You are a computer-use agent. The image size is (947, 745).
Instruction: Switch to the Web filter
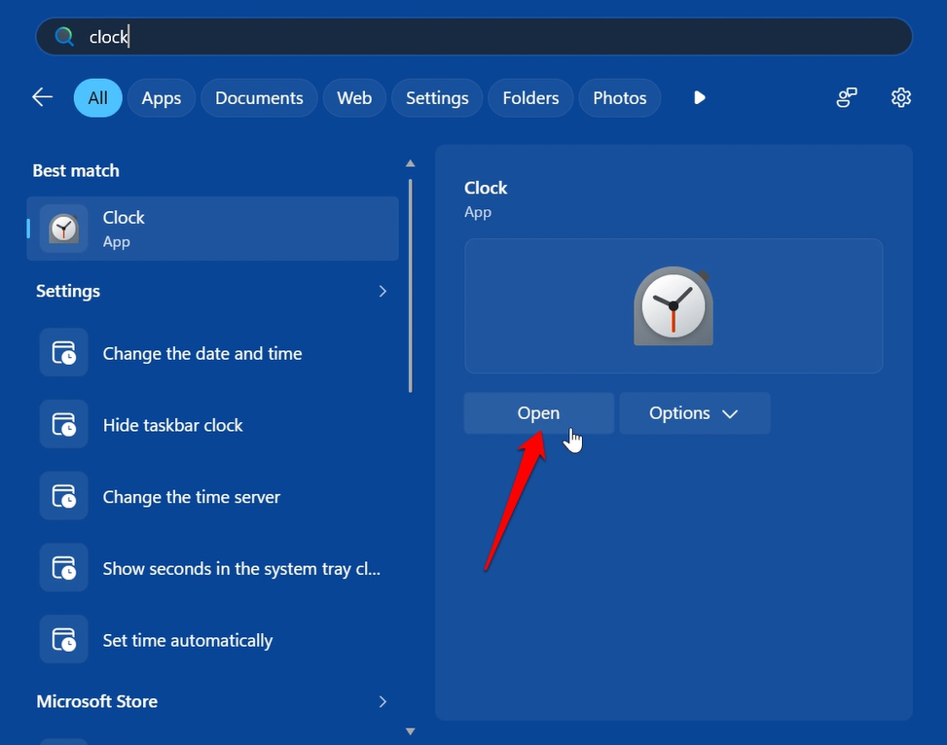point(354,98)
